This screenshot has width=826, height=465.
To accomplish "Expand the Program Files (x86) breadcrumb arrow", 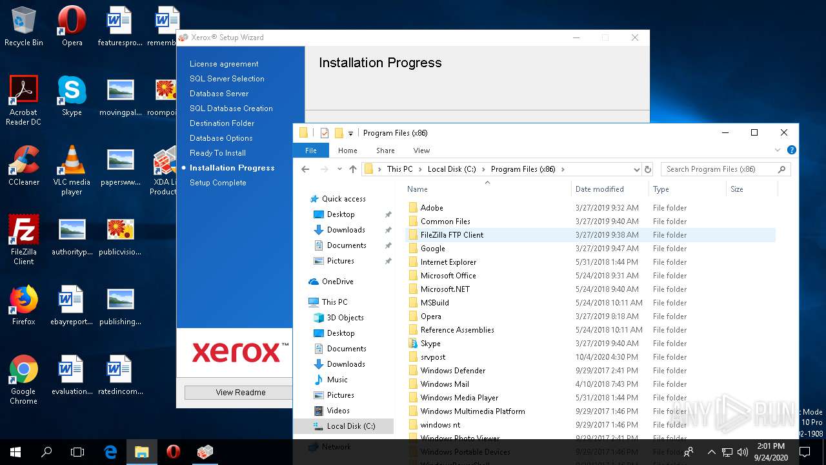I will [x=563, y=169].
